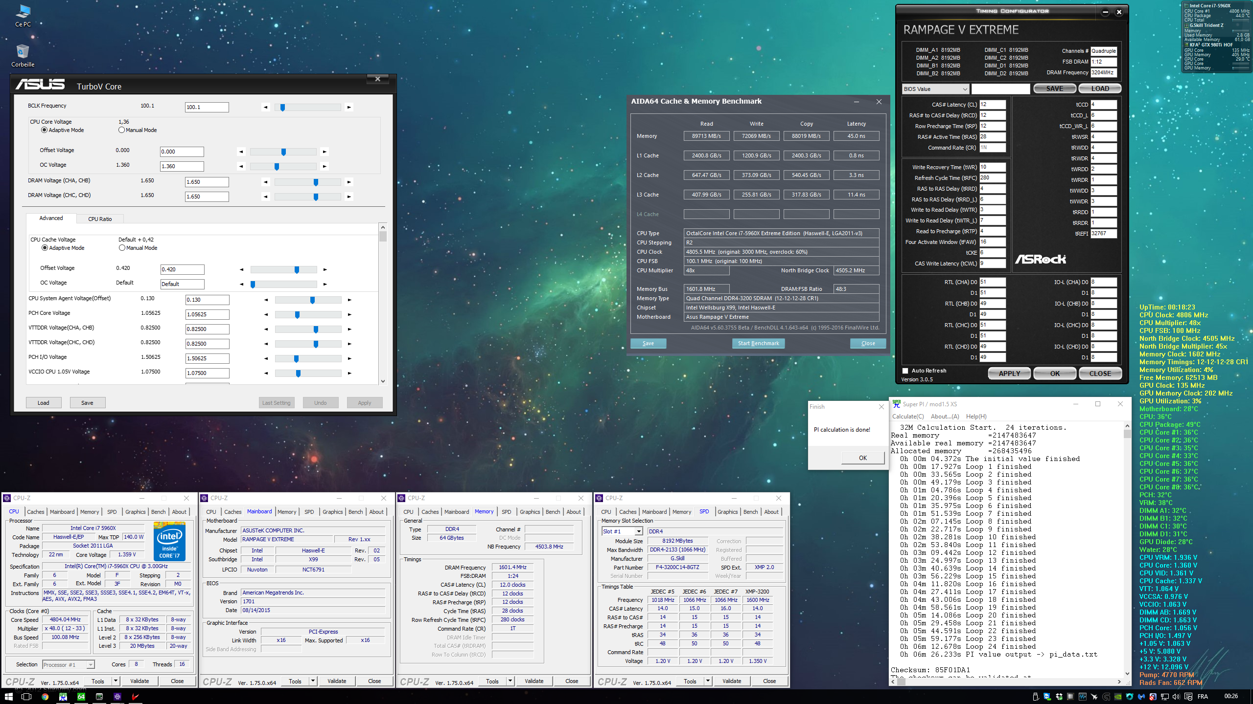Expand Tools dropdown arrow in CPU-Z SPD-tab window

point(708,681)
